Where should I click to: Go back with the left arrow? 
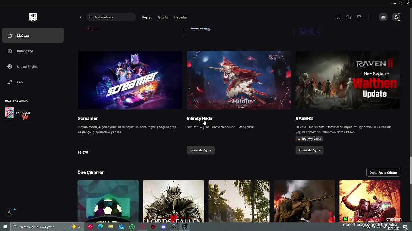[81, 17]
